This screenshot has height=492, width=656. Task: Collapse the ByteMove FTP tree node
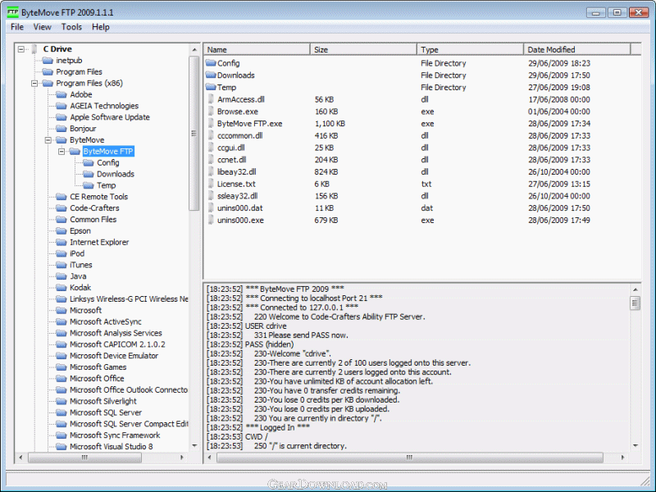point(61,151)
